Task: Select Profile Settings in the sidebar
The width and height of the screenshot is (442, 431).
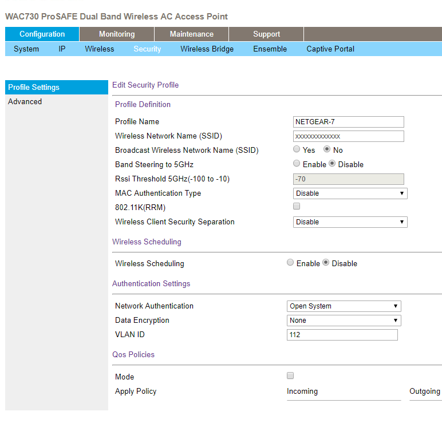Action: (57, 88)
